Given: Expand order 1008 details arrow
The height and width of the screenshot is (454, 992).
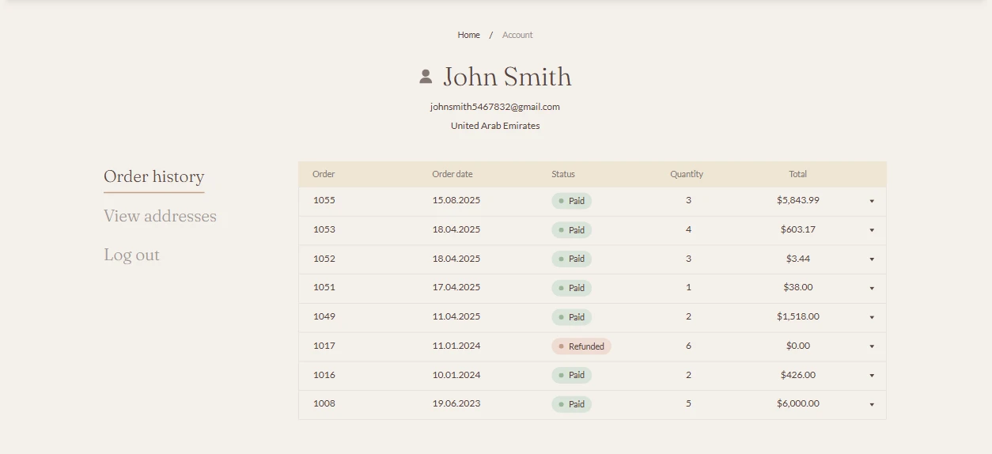Looking at the screenshot, I should point(872,404).
